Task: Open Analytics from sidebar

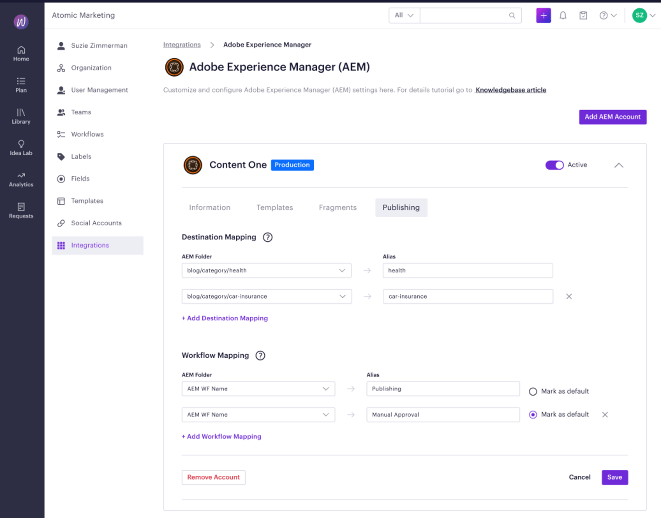Action: point(21,180)
